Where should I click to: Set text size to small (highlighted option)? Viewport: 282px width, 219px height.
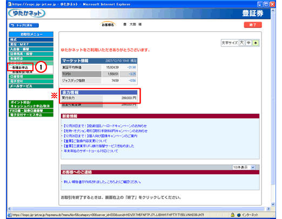click(256, 43)
